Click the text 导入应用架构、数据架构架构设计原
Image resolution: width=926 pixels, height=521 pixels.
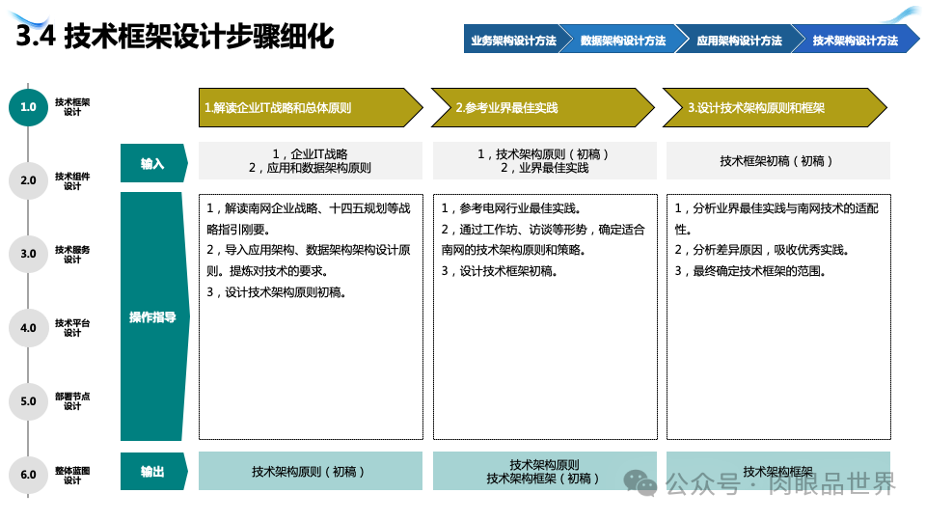click(x=317, y=250)
